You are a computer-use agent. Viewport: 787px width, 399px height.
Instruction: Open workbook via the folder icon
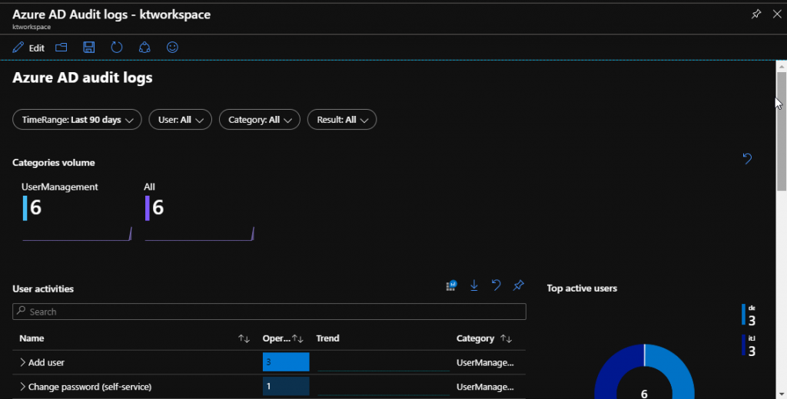pyautogui.click(x=61, y=48)
